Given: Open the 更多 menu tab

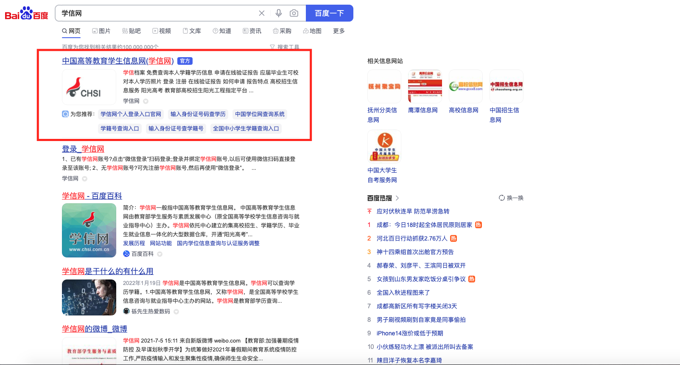Looking at the screenshot, I should [x=339, y=31].
